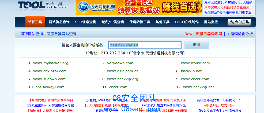Click the 【300G高防】双线 link

(x=107, y=106)
